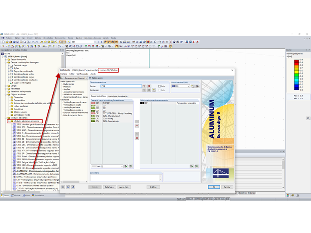Open Resultados navigator tab at bottom

38,195
